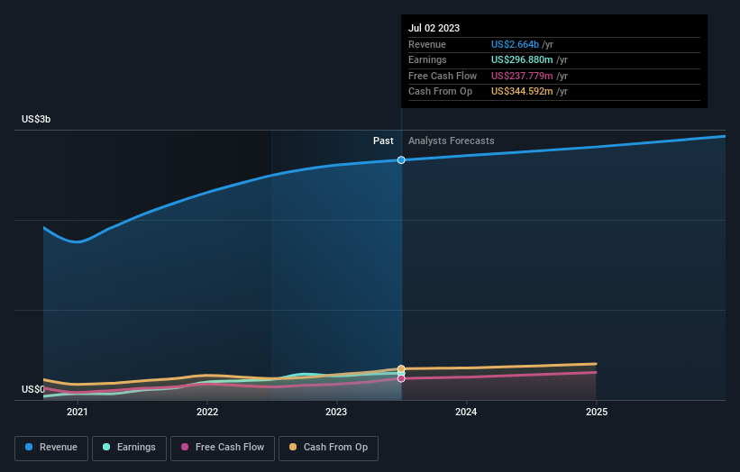Click the US$344.592m cash from op value

pyautogui.click(x=522, y=92)
